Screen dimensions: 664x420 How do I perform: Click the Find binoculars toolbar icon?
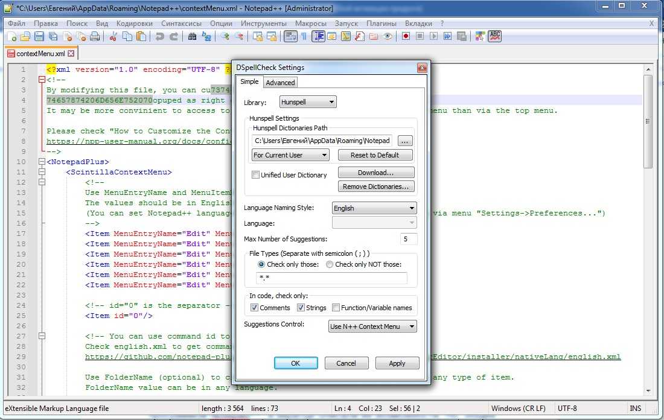pos(192,37)
